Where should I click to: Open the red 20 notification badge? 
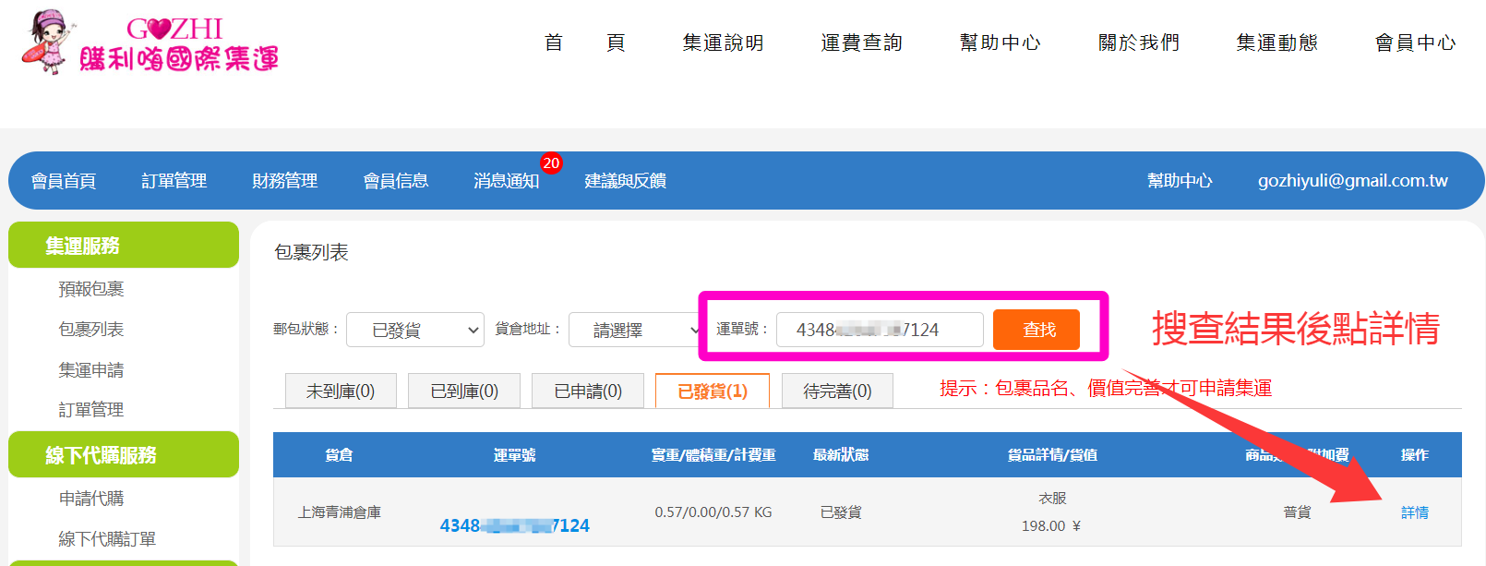pos(551,163)
